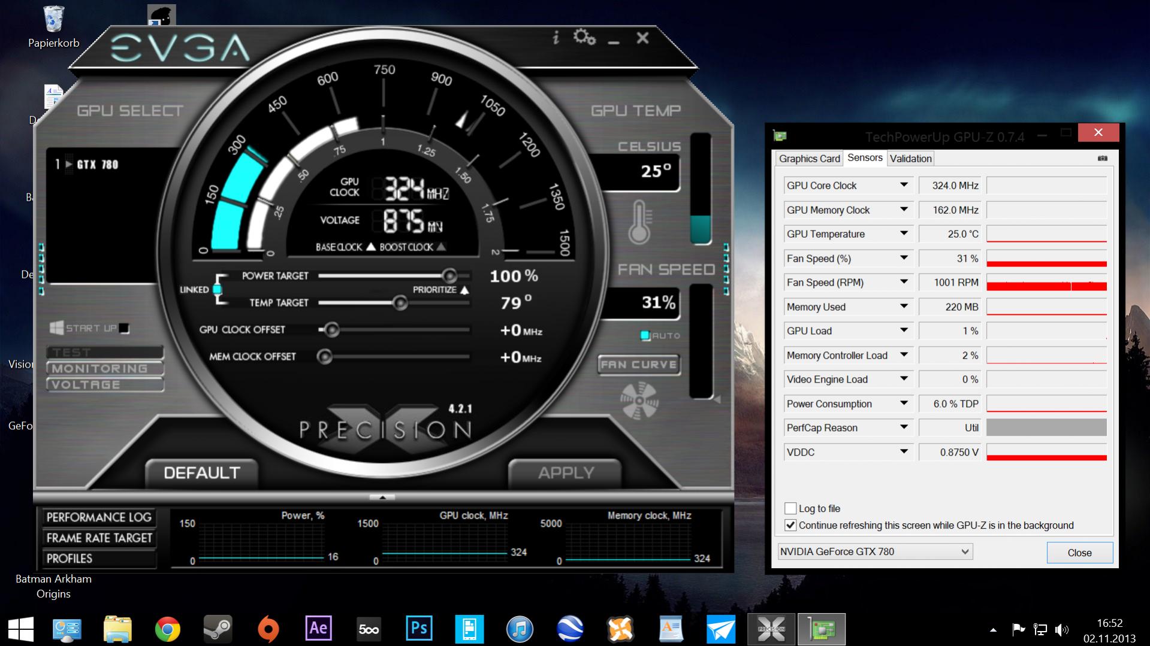The height and width of the screenshot is (646, 1150).
Task: Toggle the Linked power and temp targets
Action: [217, 290]
